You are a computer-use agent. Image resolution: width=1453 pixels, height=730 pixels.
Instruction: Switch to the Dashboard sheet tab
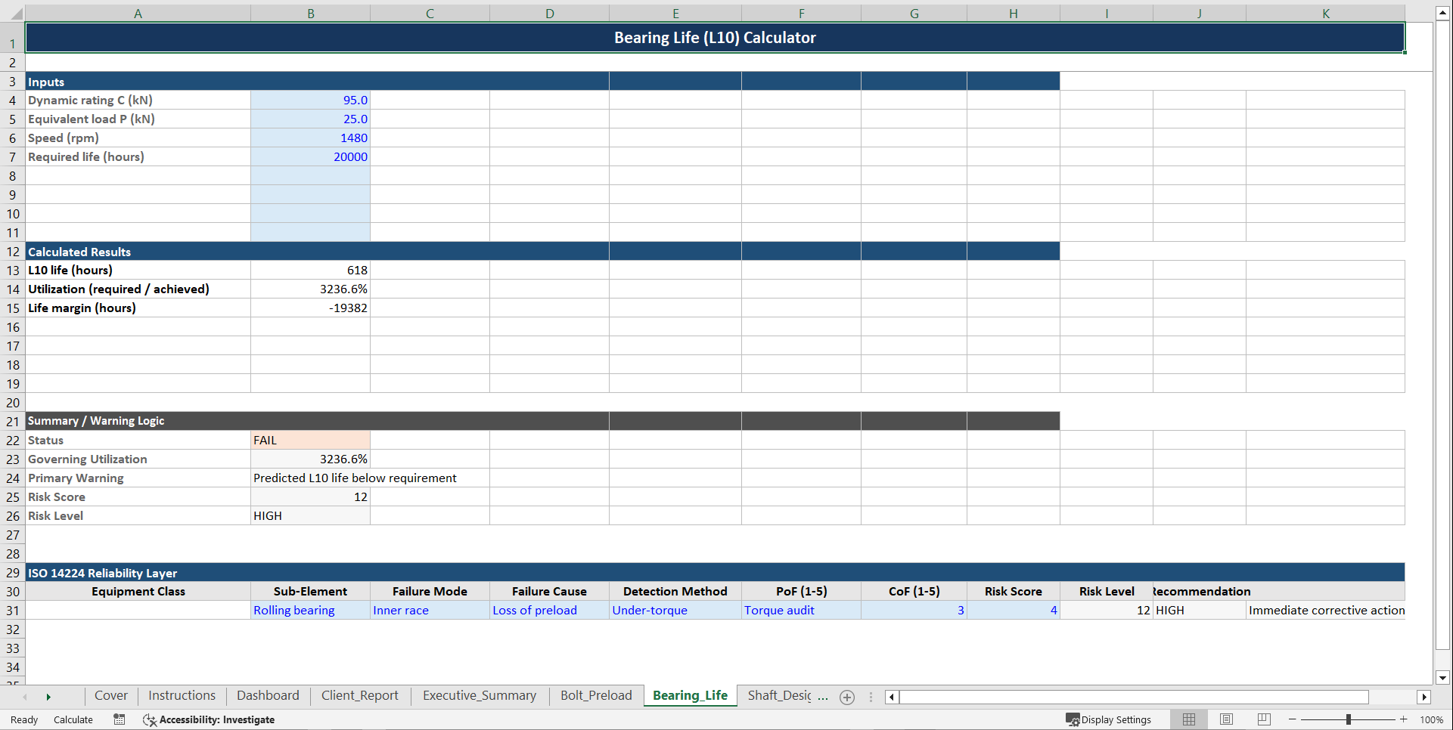tap(268, 695)
